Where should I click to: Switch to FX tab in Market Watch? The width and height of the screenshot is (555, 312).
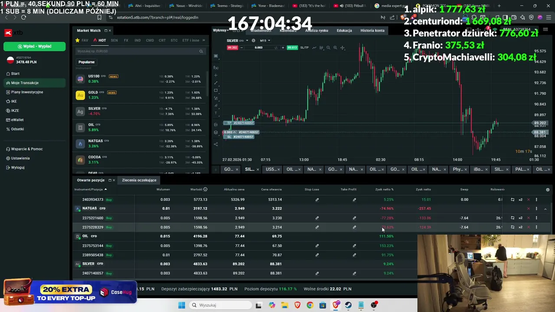[x=126, y=40]
